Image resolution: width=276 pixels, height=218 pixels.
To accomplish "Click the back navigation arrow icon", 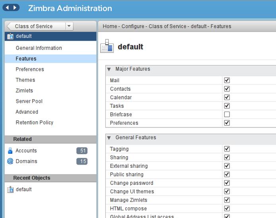I will (x=7, y=8).
